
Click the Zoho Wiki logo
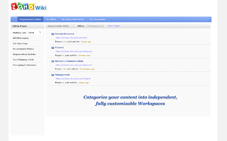29,6
